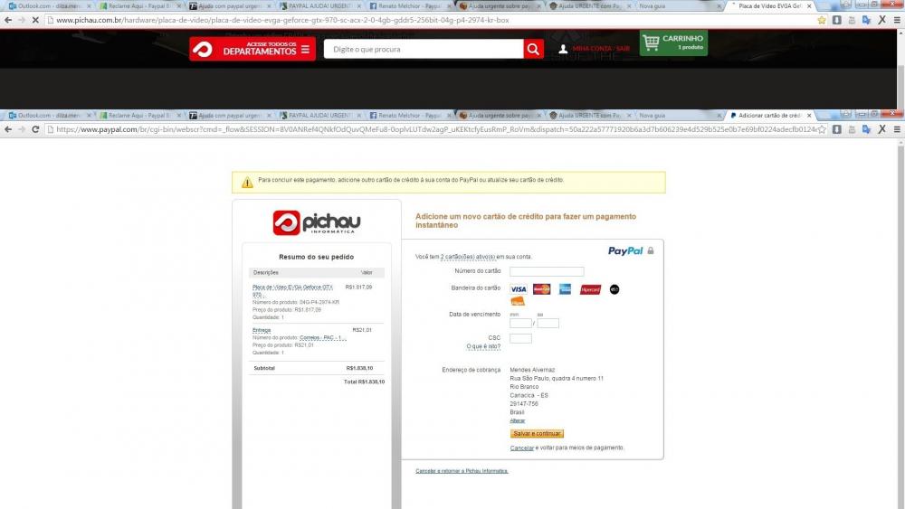Viewport: 905px width, 509px height.
Task: Click the pichau.com.br address bar
Action: (430, 20)
